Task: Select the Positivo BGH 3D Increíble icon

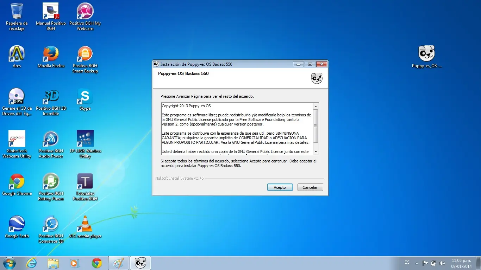Action: point(51,102)
